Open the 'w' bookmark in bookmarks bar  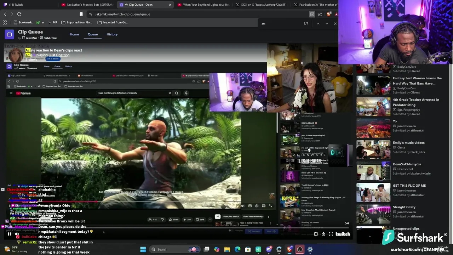coord(40,22)
